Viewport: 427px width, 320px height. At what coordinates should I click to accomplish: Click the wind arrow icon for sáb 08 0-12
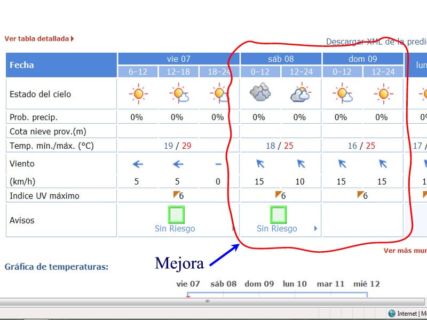[x=260, y=164]
